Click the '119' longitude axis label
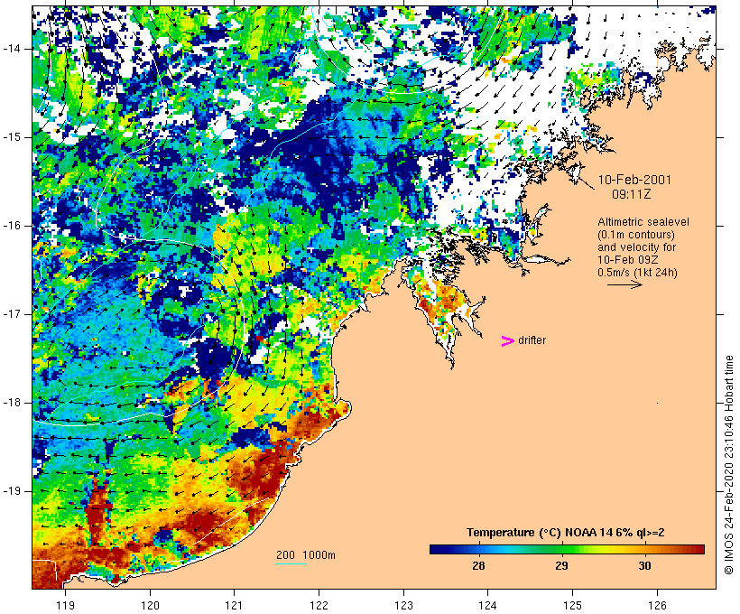The image size is (740, 614). [65, 605]
